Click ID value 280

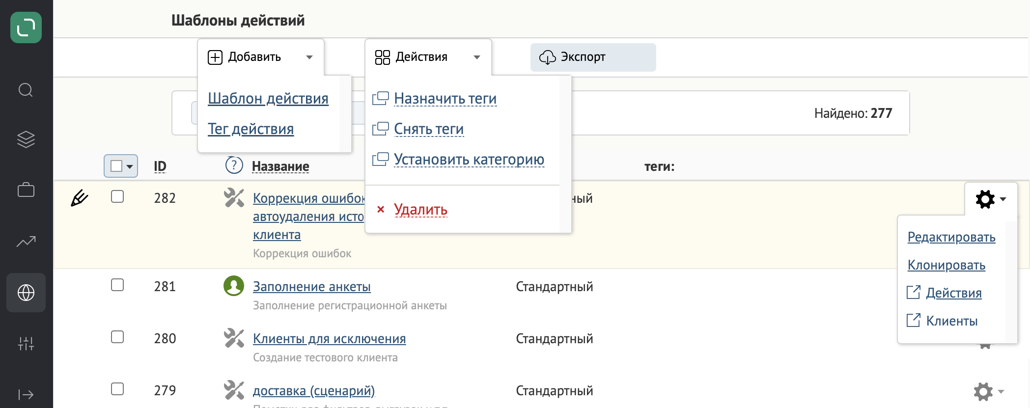tap(165, 338)
